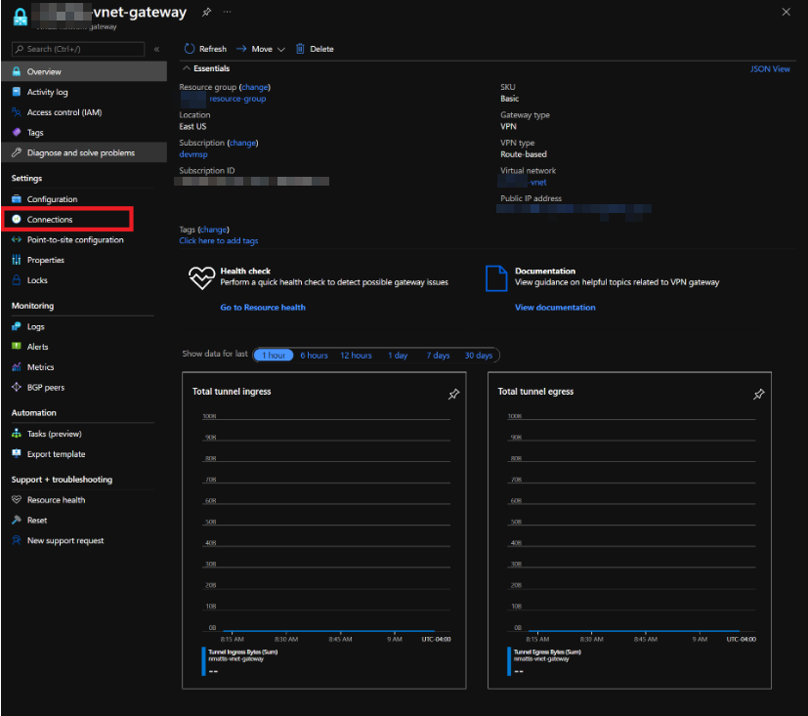Collapse the sidebar with double-chevron icon
The height and width of the screenshot is (716, 808).
(x=156, y=49)
